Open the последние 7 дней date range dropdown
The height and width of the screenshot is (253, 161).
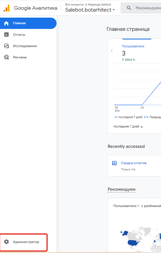[x=128, y=126]
